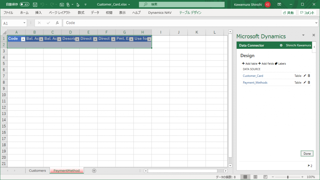
Task: Open the 挿入 ribbon tab
Action: coord(38,12)
